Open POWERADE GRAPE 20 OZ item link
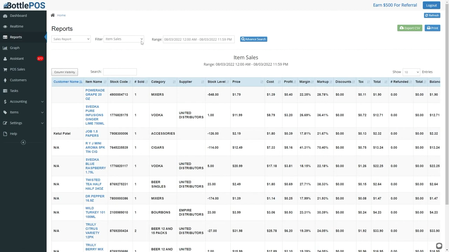The image size is (449, 252). pyautogui.click(x=95, y=94)
